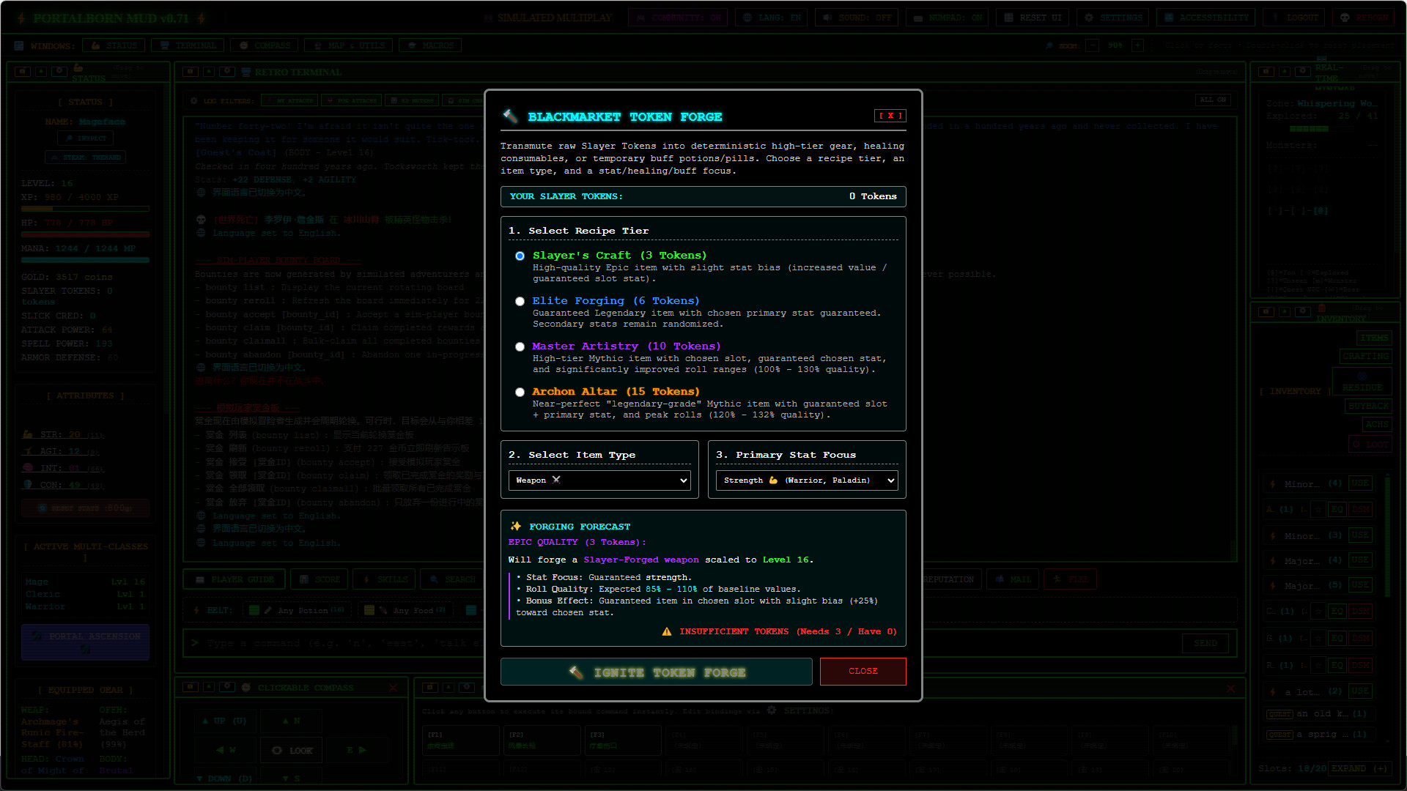Increase zoom with the plus stepper
Viewport: 1407px width, 791px height.
1137,45
